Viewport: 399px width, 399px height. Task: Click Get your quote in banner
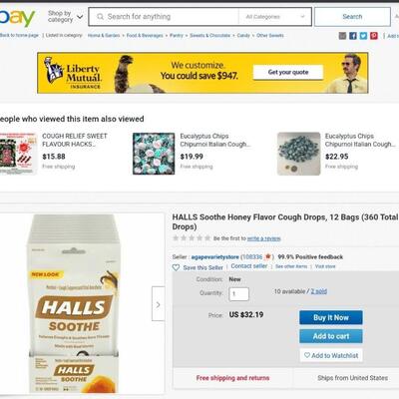pos(288,72)
